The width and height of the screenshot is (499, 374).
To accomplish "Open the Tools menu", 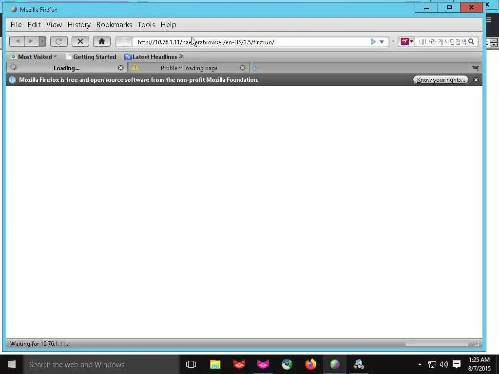I will [x=146, y=25].
